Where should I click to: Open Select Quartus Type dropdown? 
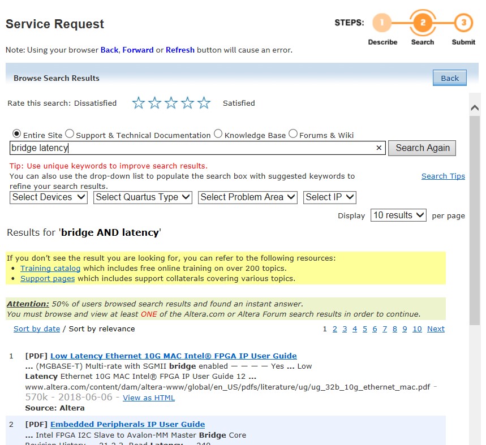point(143,197)
